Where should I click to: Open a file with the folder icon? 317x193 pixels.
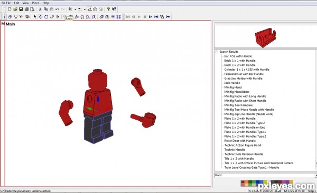15,9
